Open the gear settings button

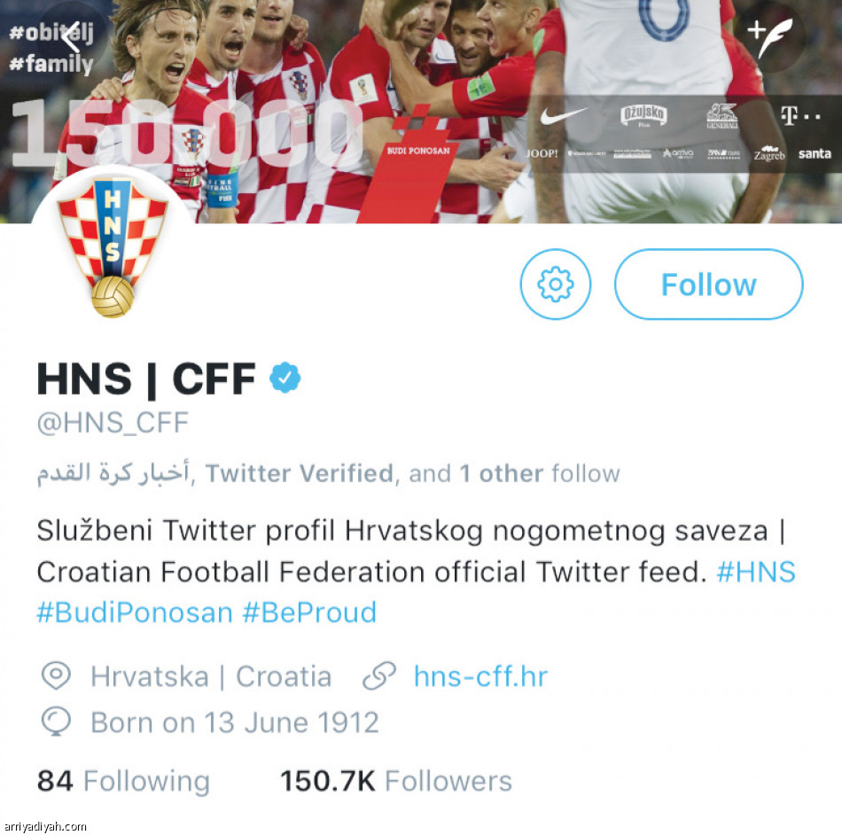(555, 285)
